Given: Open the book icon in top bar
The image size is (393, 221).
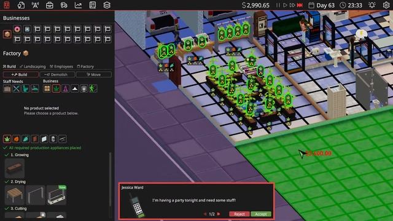Looking at the screenshot, I should [x=93, y=5].
